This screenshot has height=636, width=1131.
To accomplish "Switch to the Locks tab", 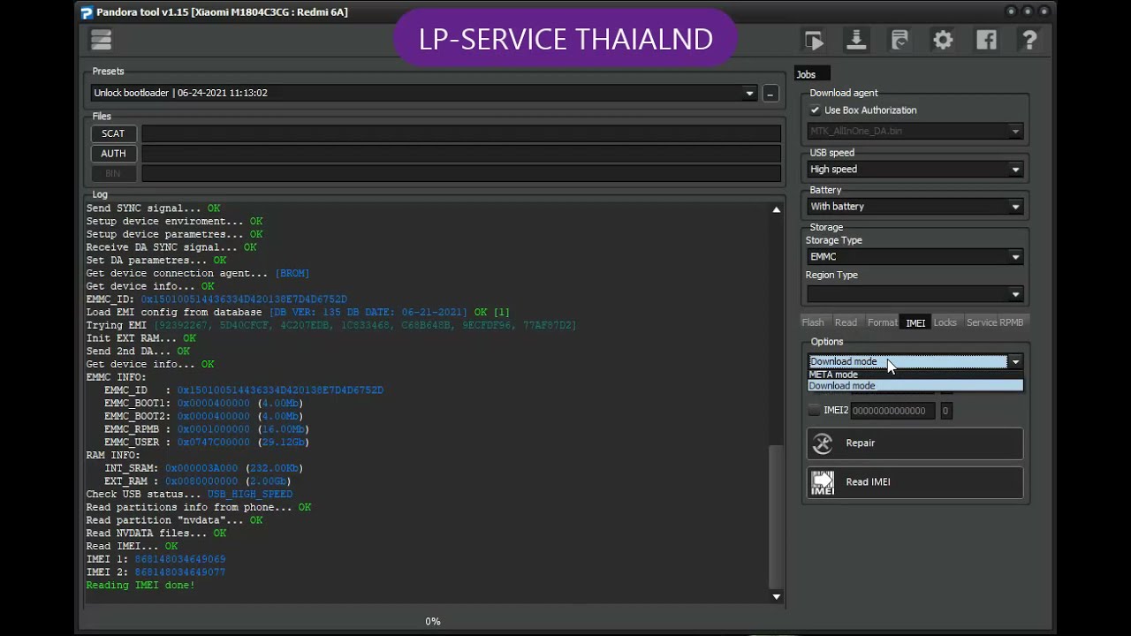I will (945, 322).
